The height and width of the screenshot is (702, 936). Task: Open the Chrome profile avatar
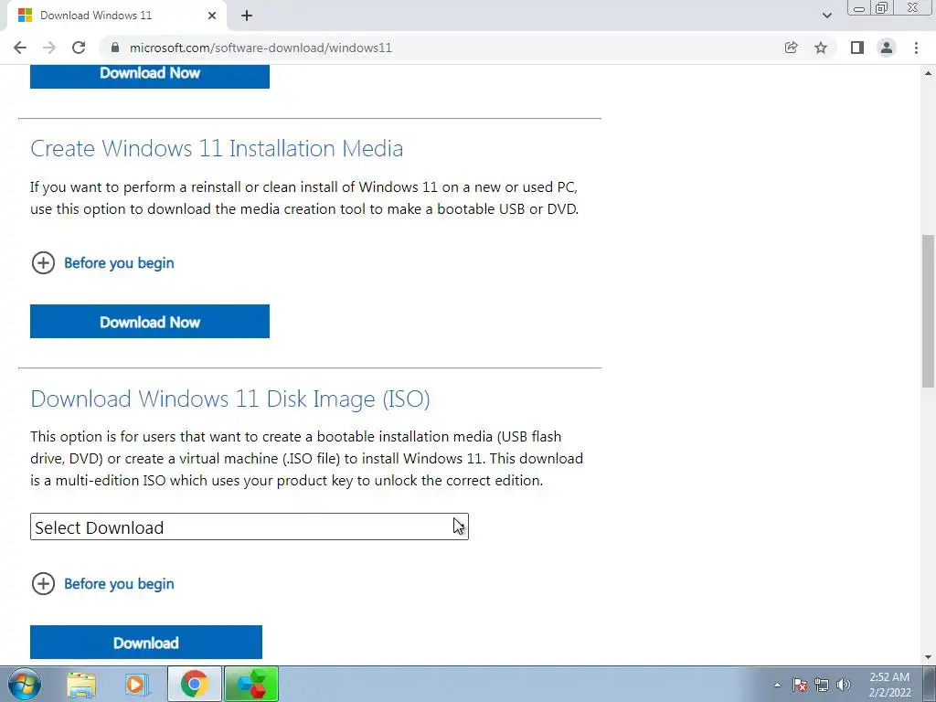click(887, 48)
